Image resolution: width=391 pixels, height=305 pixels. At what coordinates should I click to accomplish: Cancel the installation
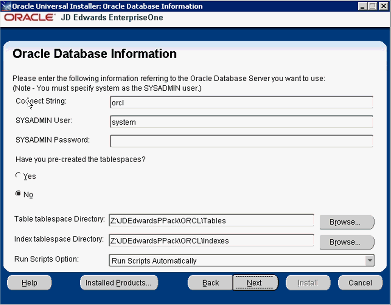pos(360,283)
